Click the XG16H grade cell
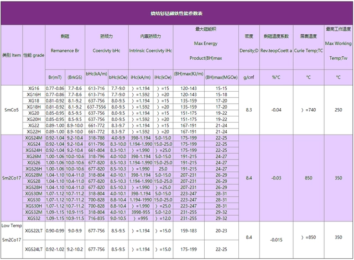The height and width of the screenshot is (260, 354). (34, 94)
